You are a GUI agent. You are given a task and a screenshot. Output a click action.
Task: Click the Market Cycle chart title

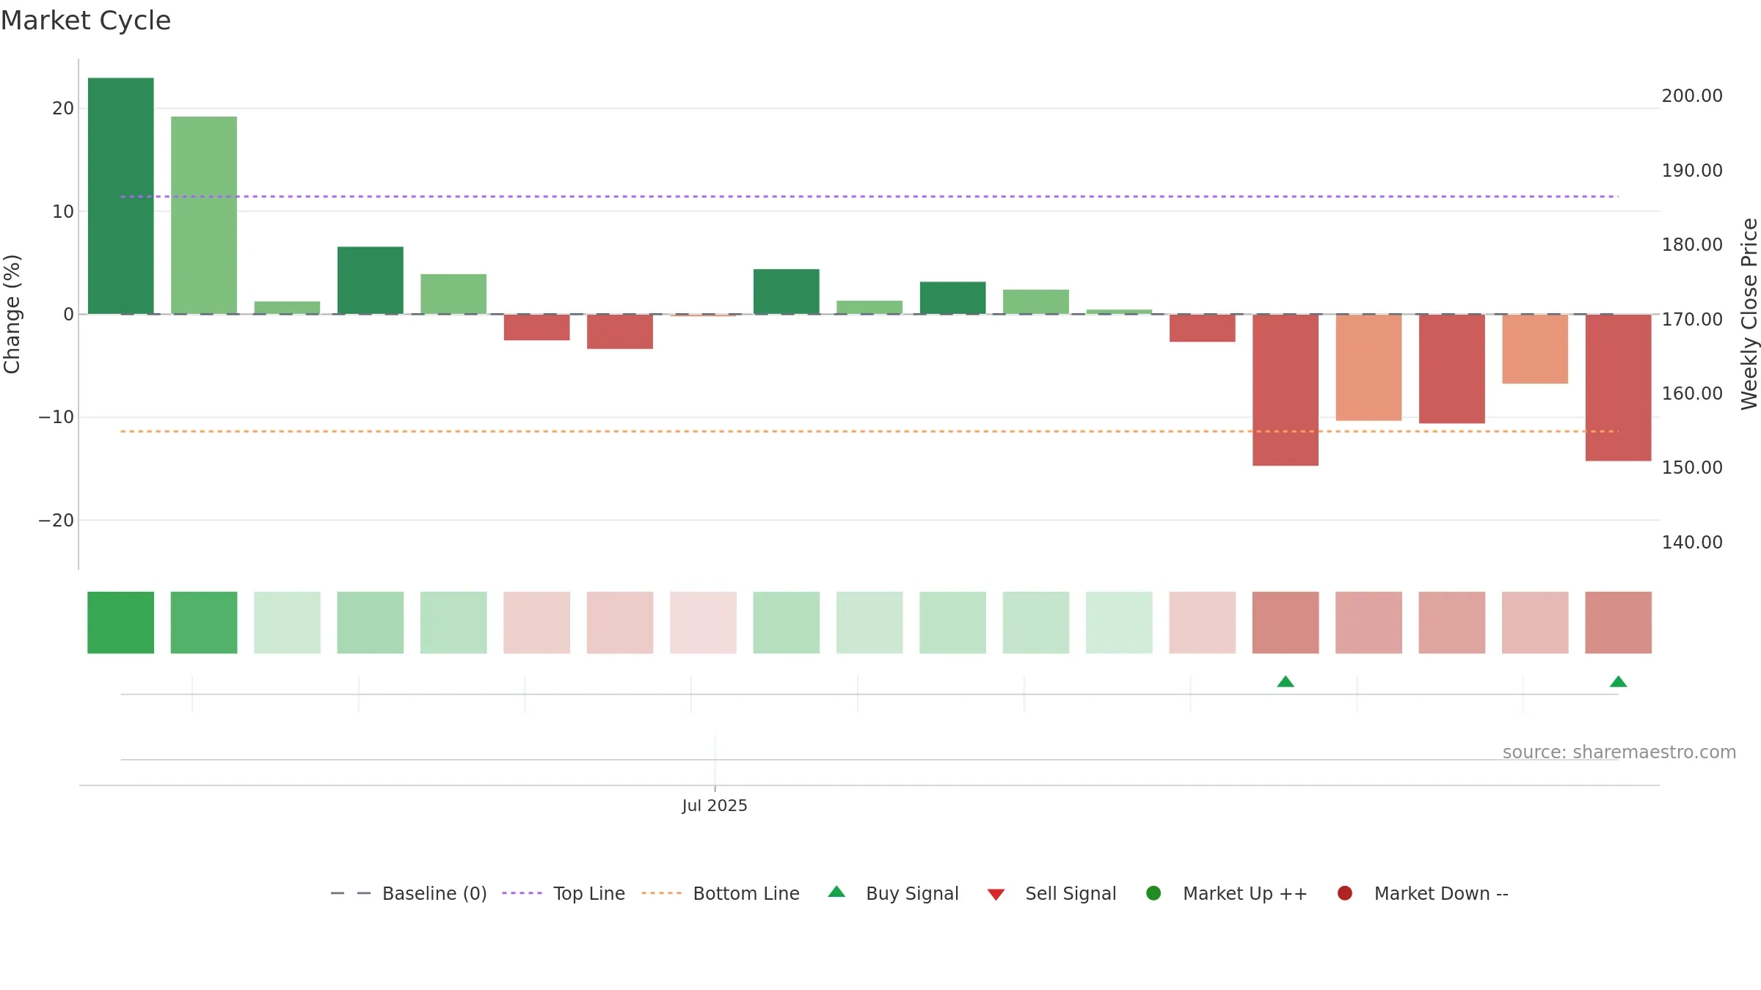pos(86,21)
